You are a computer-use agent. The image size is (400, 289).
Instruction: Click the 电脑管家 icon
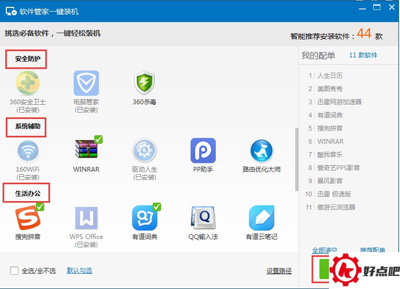[86, 83]
